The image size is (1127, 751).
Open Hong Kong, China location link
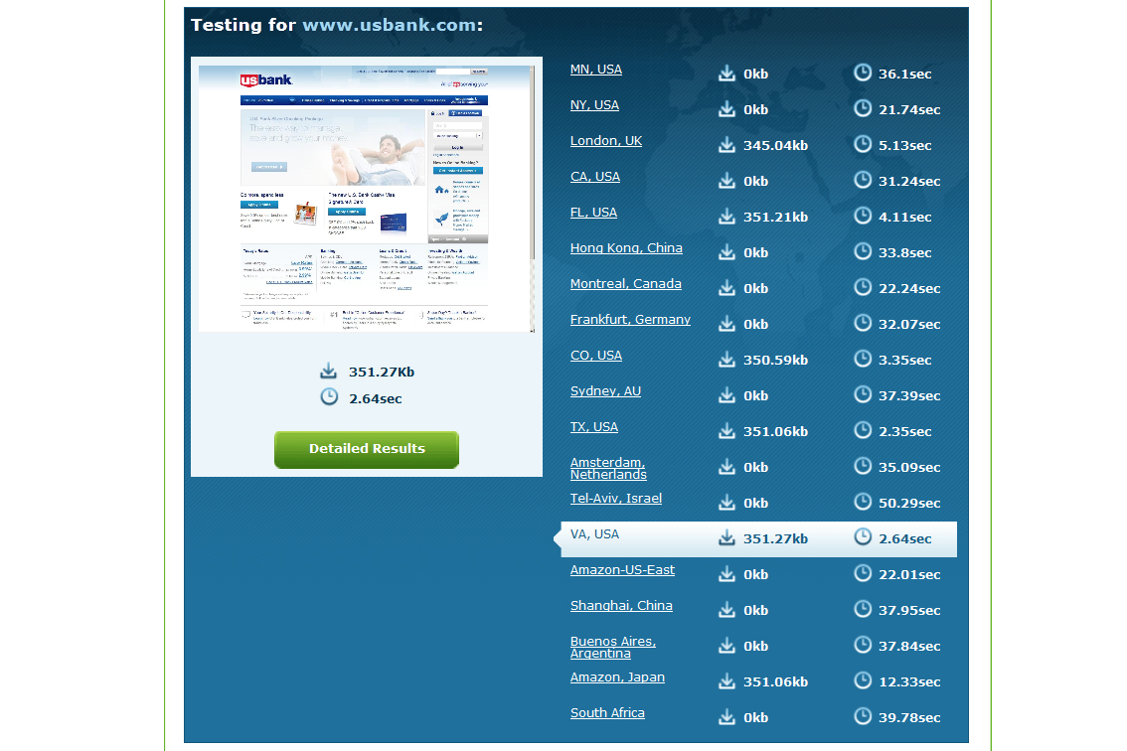[626, 248]
